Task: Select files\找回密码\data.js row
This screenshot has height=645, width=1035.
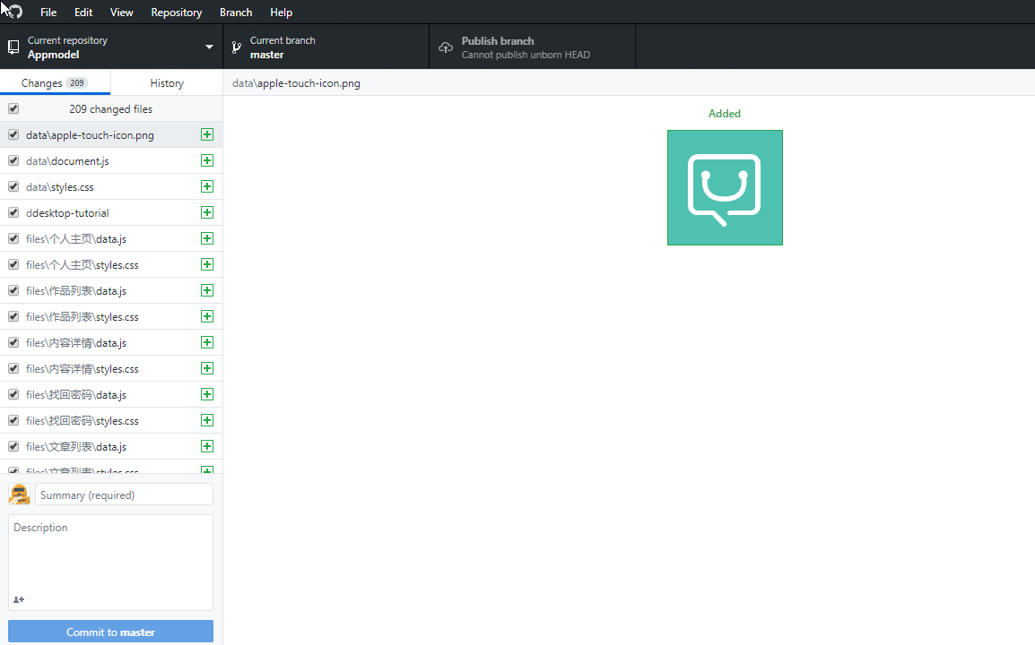Action: (x=111, y=394)
